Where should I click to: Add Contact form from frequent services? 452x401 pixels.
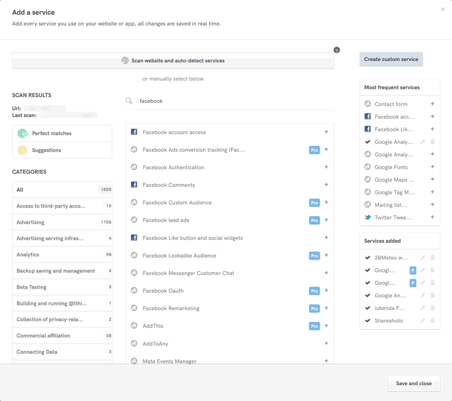click(433, 104)
